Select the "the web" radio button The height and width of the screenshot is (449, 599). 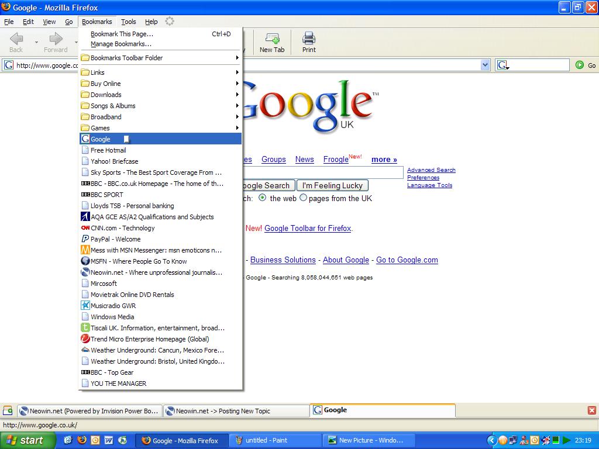(262, 198)
